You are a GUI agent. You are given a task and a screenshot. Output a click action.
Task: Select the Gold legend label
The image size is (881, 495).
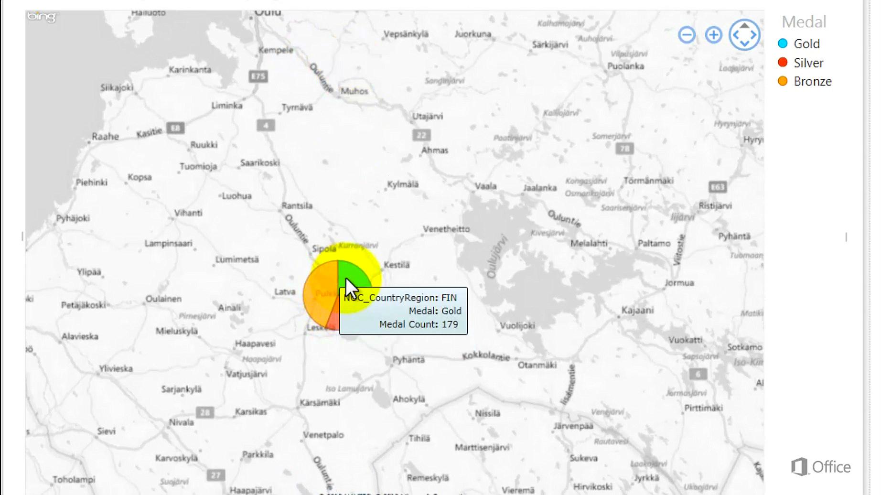coord(806,44)
